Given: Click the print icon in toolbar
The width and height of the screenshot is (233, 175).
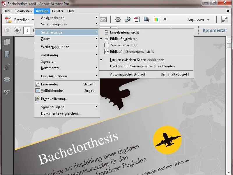Looking at the screenshot, I should [128, 20].
